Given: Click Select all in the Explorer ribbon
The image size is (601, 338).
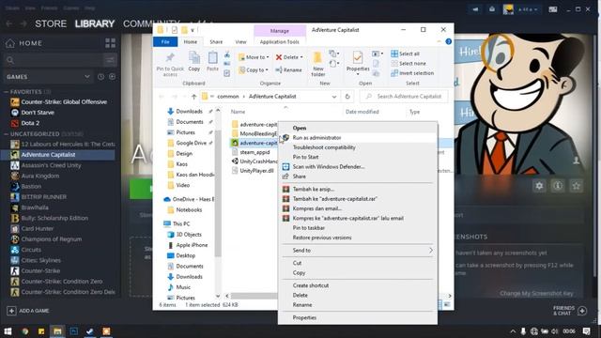Looking at the screenshot, I should click(405, 54).
